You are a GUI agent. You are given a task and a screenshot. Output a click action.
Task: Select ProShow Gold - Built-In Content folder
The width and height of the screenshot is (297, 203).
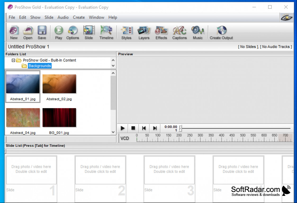tap(49, 60)
